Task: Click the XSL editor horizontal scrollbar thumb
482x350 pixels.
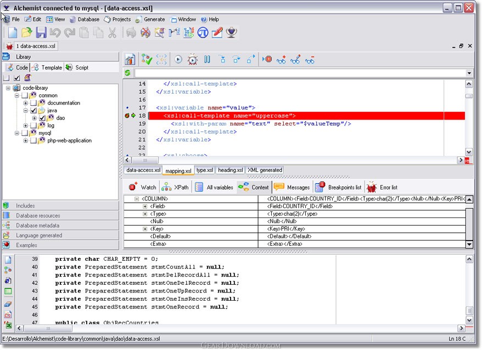Action: point(145,160)
